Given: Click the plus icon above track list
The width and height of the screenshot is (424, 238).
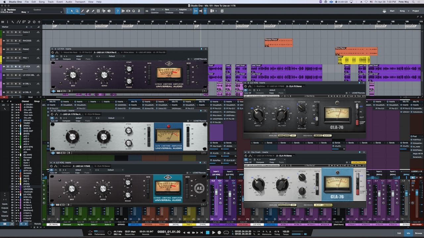Looking at the screenshot, I should tap(39, 22).
